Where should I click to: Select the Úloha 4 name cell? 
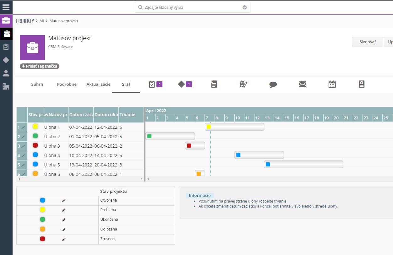(x=56, y=155)
